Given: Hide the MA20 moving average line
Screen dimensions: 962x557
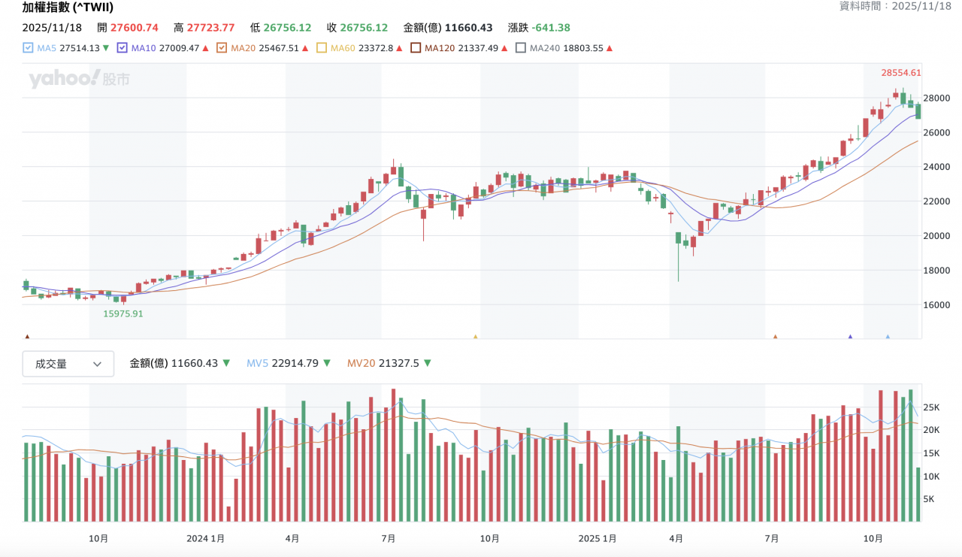Looking at the screenshot, I should pos(222,48).
